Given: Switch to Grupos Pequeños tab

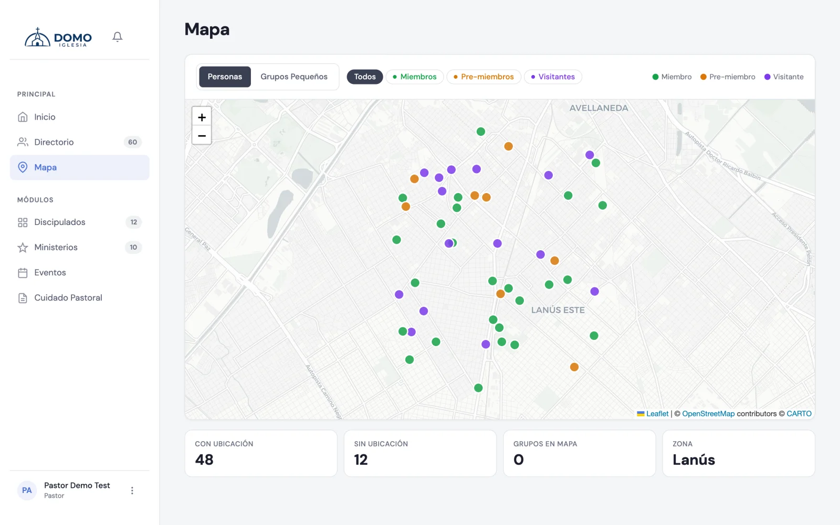Looking at the screenshot, I should [294, 77].
